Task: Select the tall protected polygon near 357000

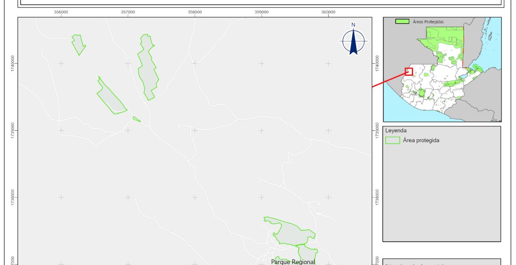Action: pyautogui.click(x=148, y=68)
